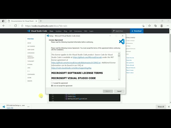Click the 'Ask questions' link

tap(130, 63)
